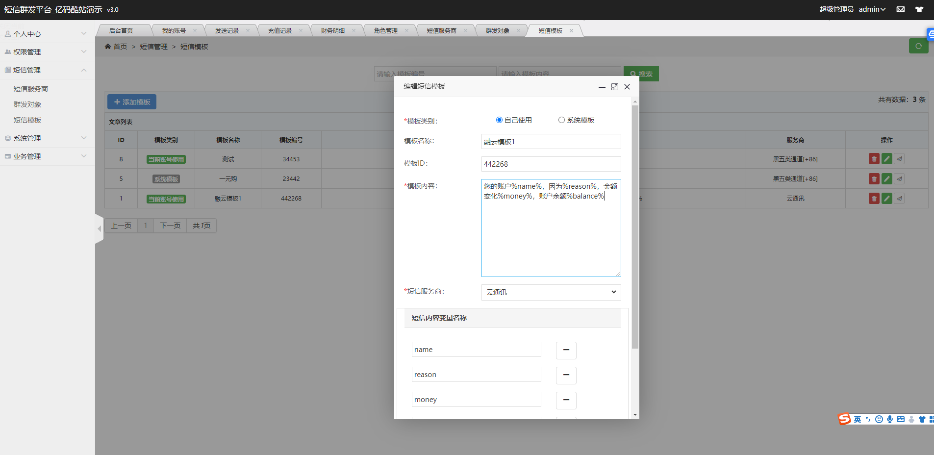Delete template row with ID 8
934x455 pixels.
coord(874,159)
